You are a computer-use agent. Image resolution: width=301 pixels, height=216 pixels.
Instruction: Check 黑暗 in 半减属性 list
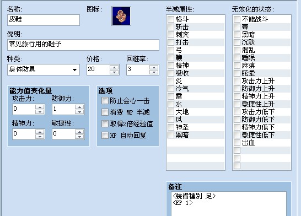[x=171, y=135]
